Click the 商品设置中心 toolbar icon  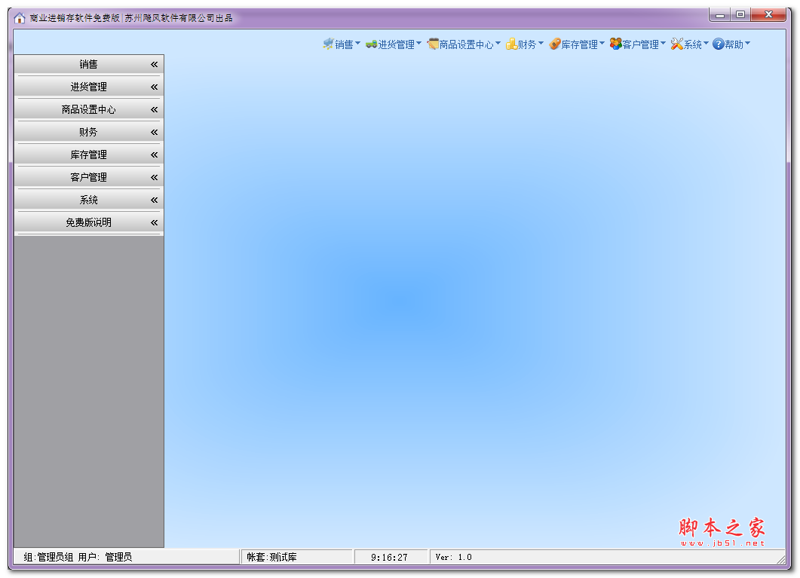(433, 44)
